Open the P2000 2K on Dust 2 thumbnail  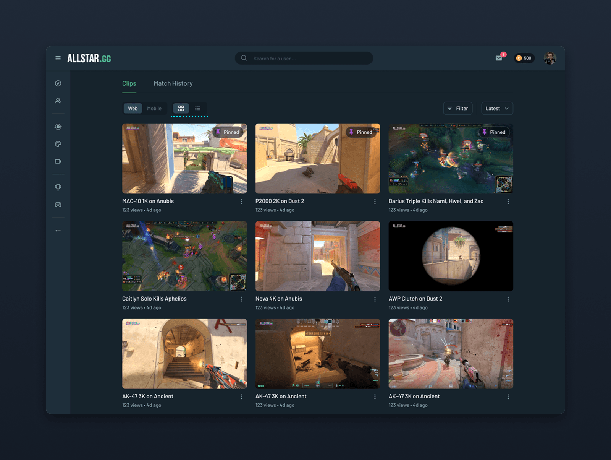(x=318, y=158)
